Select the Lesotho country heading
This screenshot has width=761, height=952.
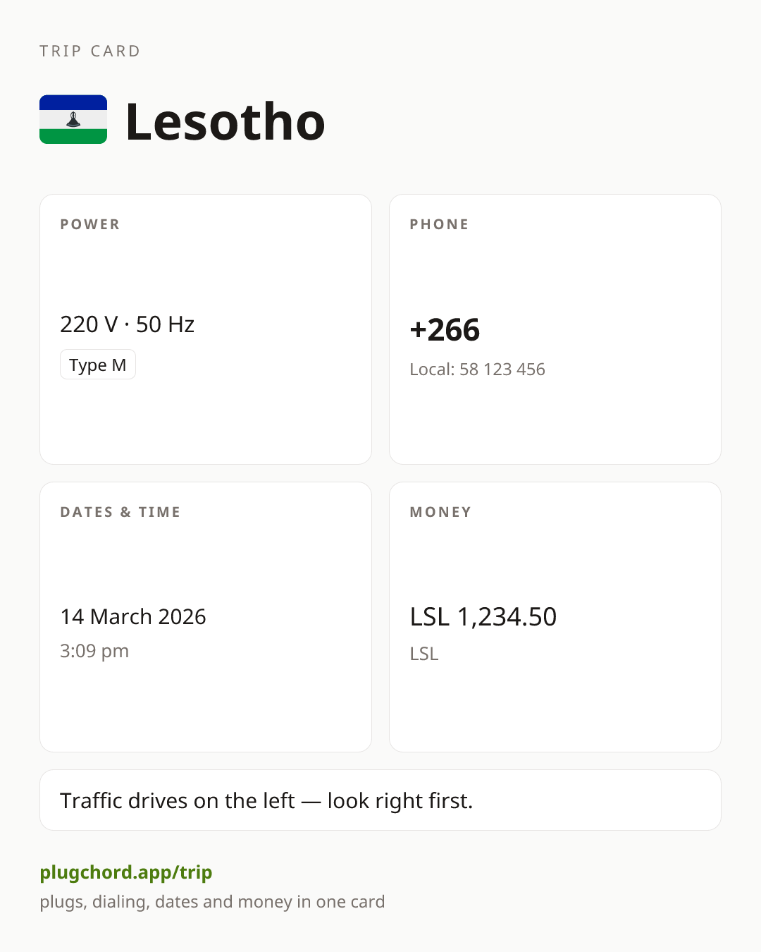pyautogui.click(x=225, y=121)
